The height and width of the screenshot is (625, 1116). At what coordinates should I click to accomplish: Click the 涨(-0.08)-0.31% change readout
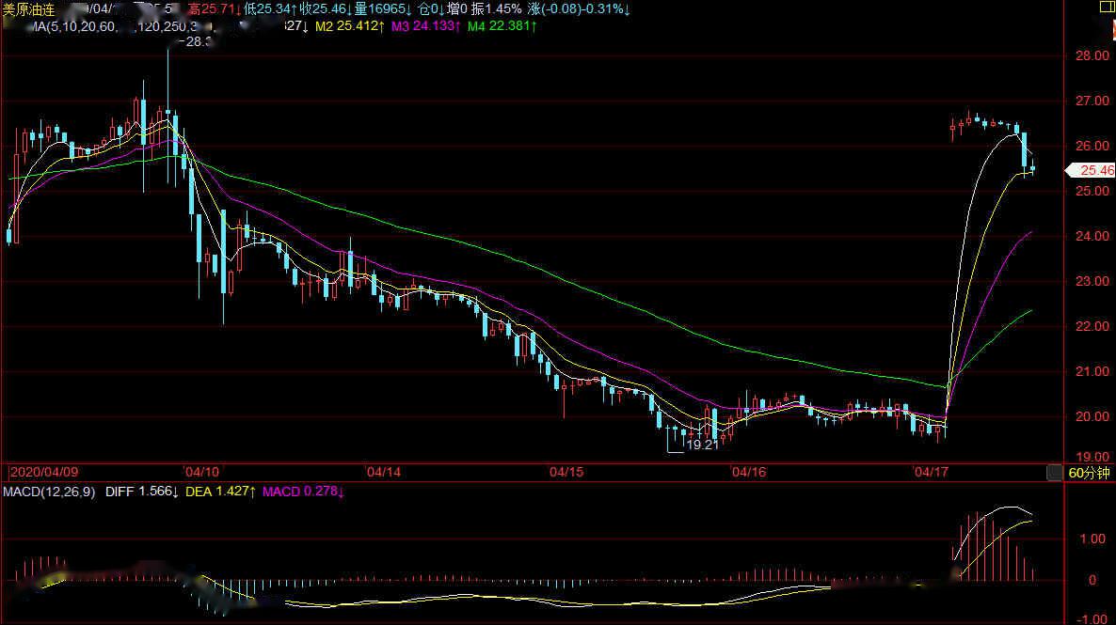[580, 9]
